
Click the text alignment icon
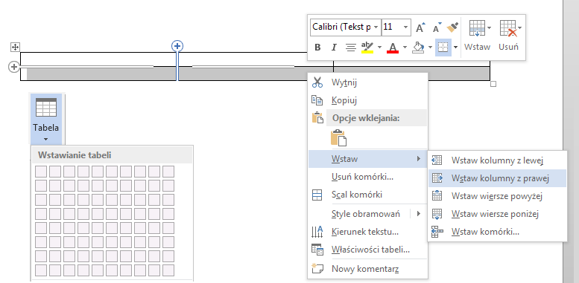click(x=350, y=47)
